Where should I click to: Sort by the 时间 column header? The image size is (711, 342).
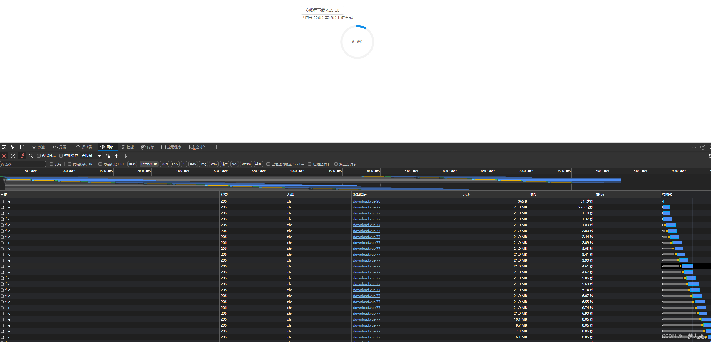click(x=561, y=194)
